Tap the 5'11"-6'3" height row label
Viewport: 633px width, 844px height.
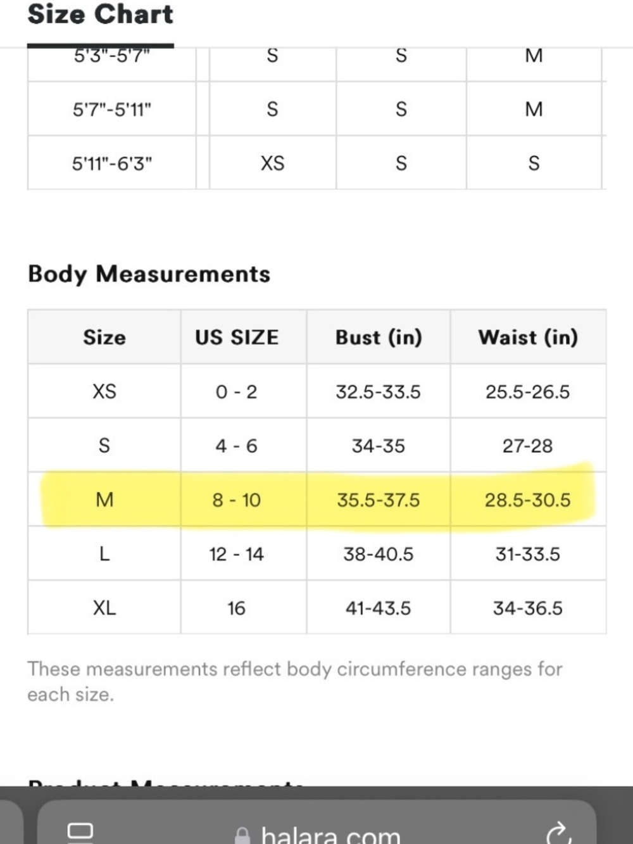click(112, 163)
